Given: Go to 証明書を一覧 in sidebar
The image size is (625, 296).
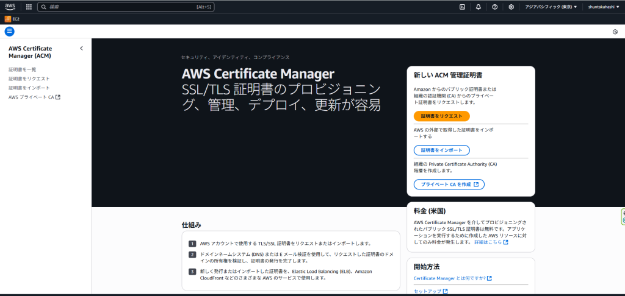Looking at the screenshot, I should coord(23,69).
